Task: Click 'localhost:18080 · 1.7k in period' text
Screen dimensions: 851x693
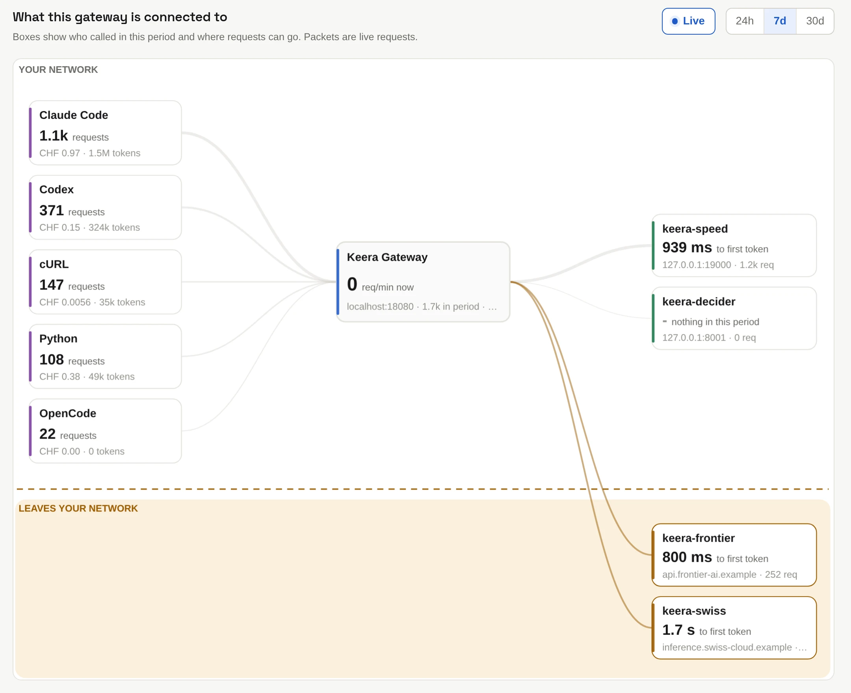Action: coord(413,307)
